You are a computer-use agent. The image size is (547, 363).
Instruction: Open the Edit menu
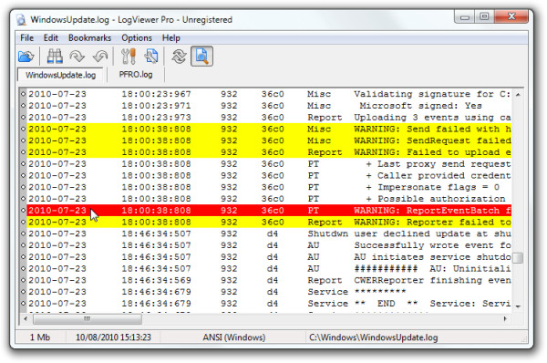tap(50, 37)
